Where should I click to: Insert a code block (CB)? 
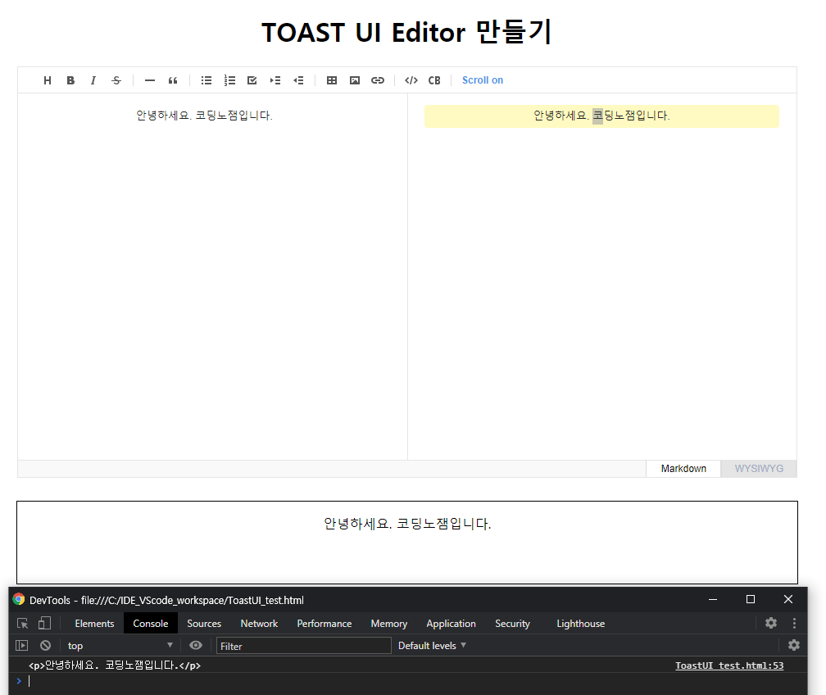434,80
